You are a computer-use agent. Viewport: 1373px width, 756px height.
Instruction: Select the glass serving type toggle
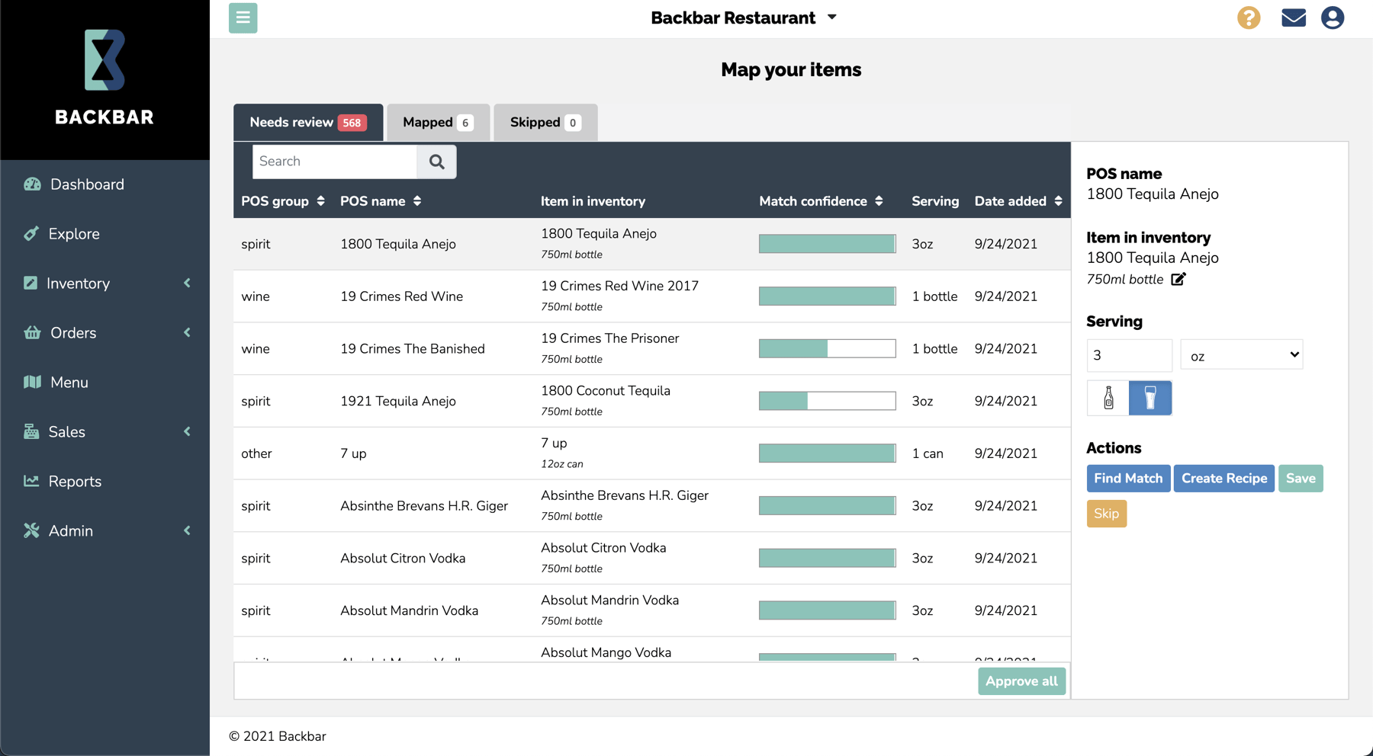[x=1150, y=398]
